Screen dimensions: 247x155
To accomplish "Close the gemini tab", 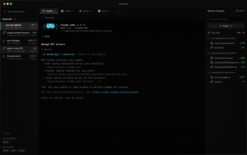I will pos(92,11).
